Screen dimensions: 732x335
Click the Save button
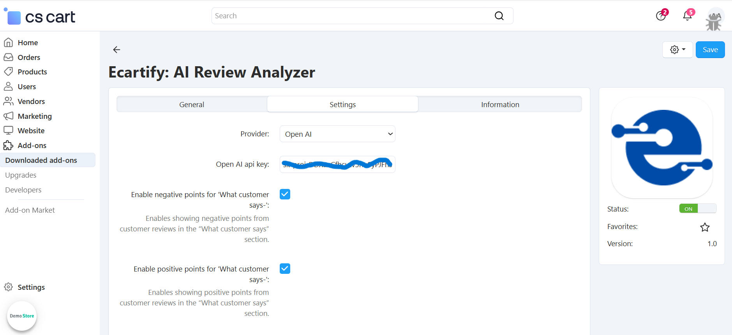click(x=710, y=50)
